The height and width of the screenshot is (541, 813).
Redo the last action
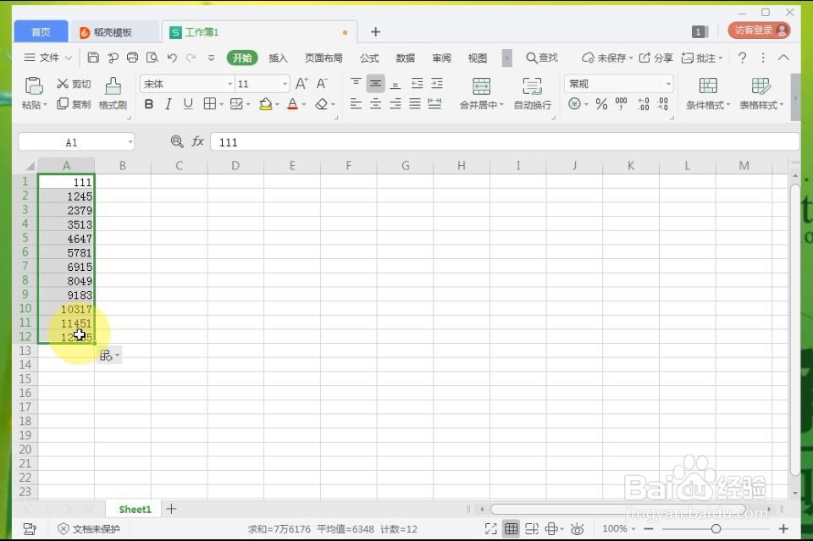191,58
